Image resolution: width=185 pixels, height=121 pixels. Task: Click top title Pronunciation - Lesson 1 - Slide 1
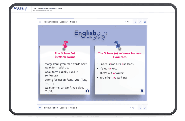click(x=60, y=22)
